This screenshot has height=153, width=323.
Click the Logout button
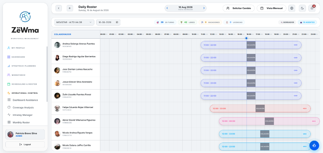25,144
